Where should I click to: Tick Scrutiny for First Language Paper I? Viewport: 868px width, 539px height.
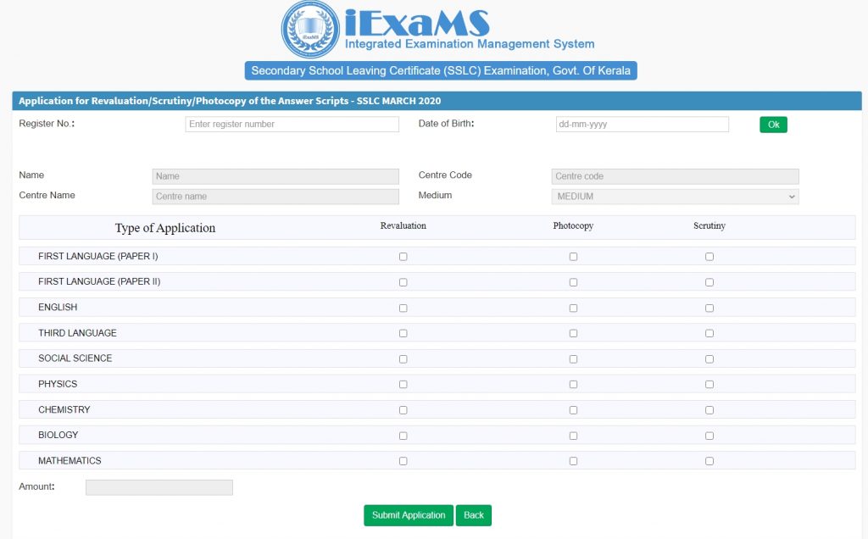tap(709, 257)
